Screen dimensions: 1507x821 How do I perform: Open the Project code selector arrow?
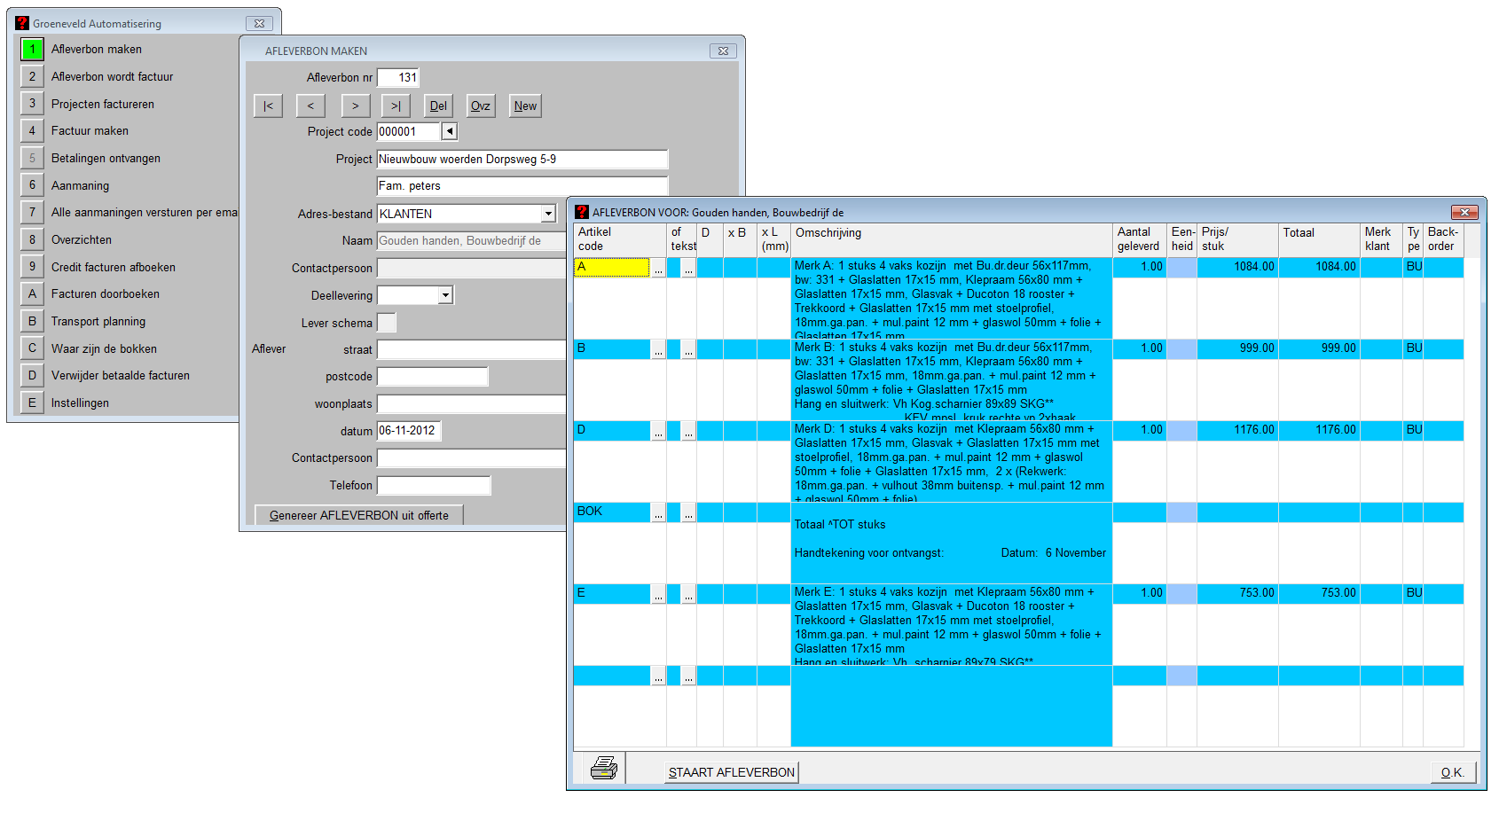450,132
